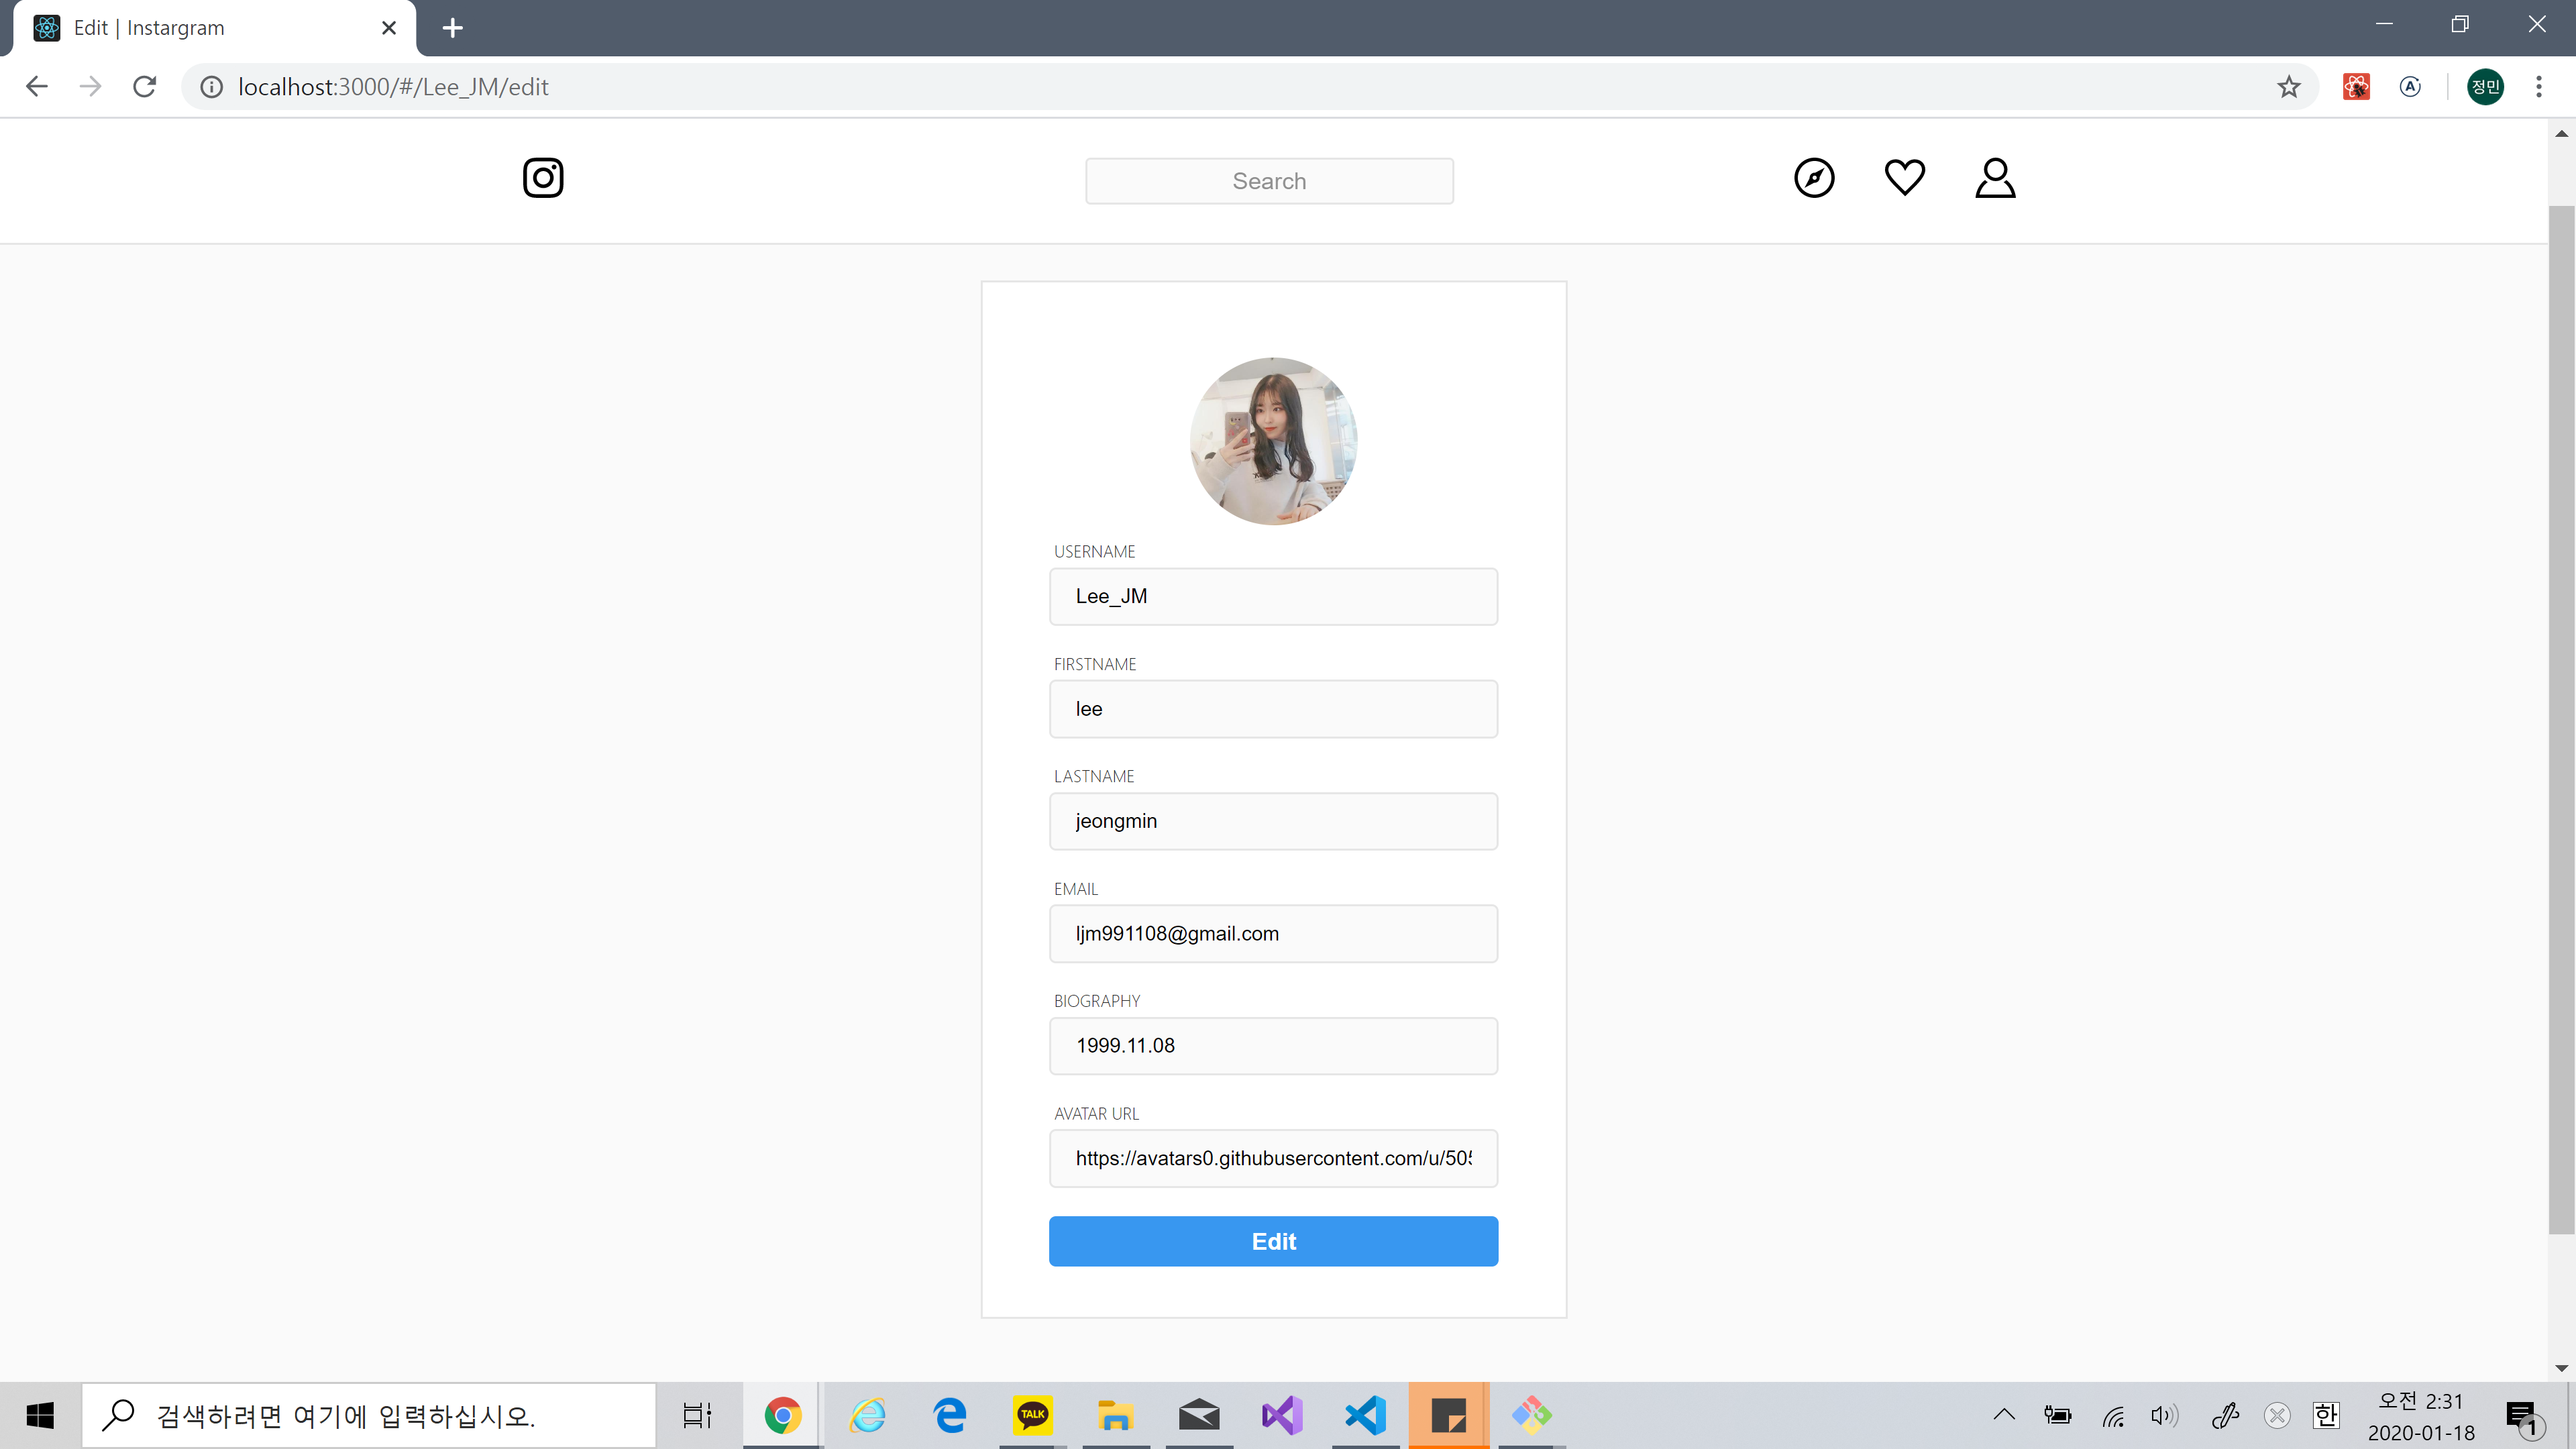
Task: Click the heart notifications icon
Action: (x=1904, y=178)
